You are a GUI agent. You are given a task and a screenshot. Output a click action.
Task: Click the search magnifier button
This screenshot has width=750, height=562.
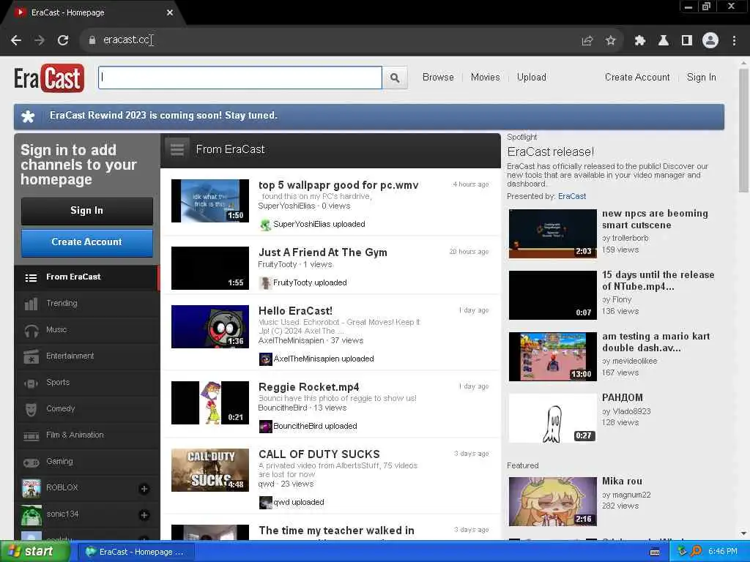[395, 78]
